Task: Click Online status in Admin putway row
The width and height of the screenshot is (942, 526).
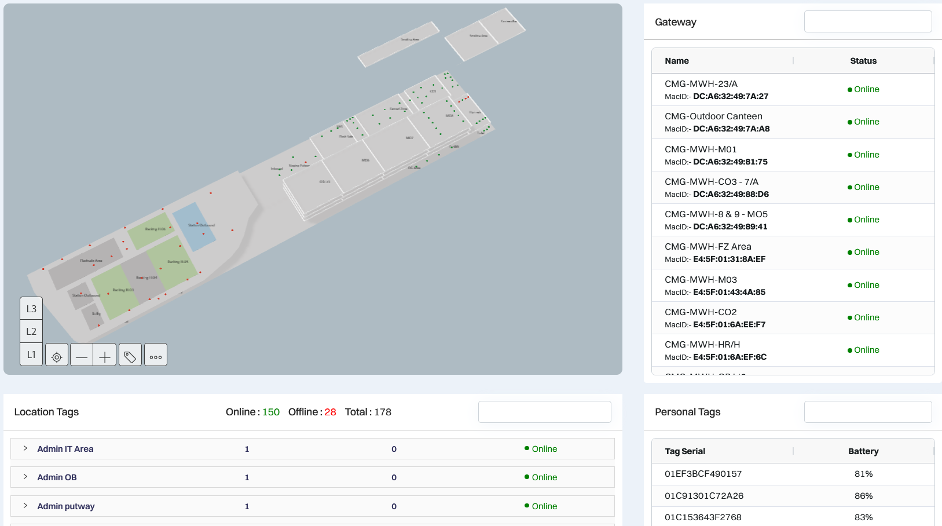Action: tap(541, 506)
